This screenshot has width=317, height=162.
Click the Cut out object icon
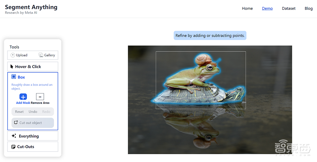[16, 122]
